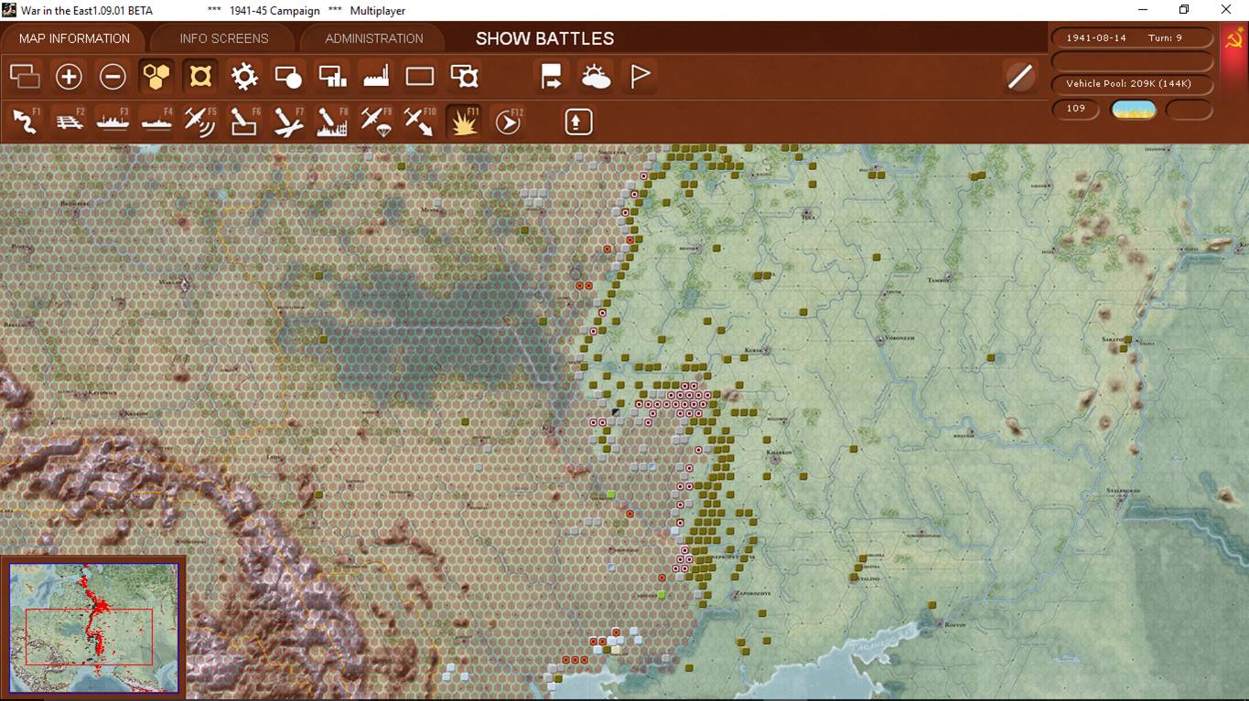
Task: Zoom out the map with the minus icon
Action: click(x=113, y=77)
